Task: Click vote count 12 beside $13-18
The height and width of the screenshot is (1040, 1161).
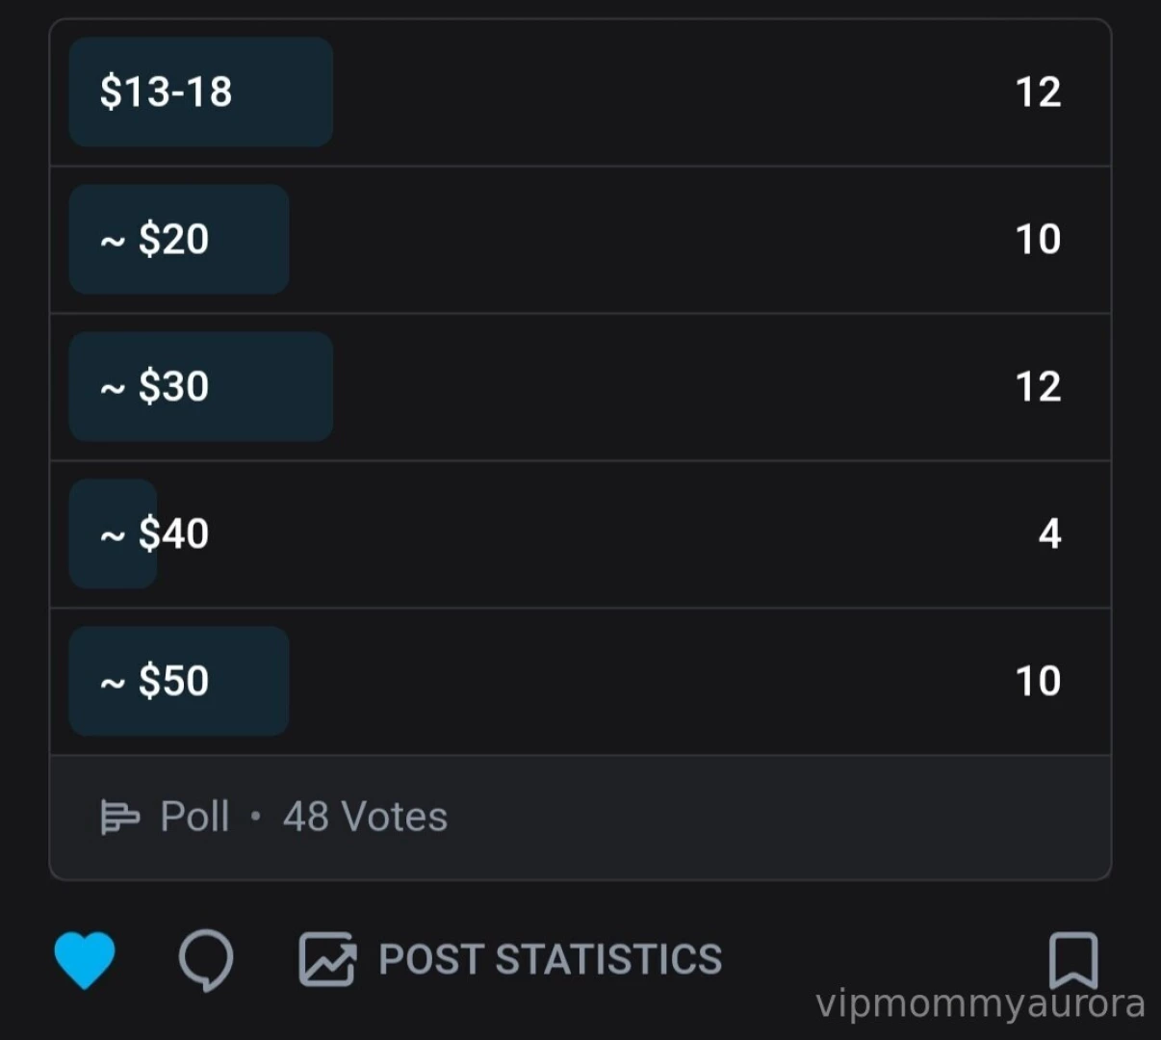Action: (x=1038, y=92)
